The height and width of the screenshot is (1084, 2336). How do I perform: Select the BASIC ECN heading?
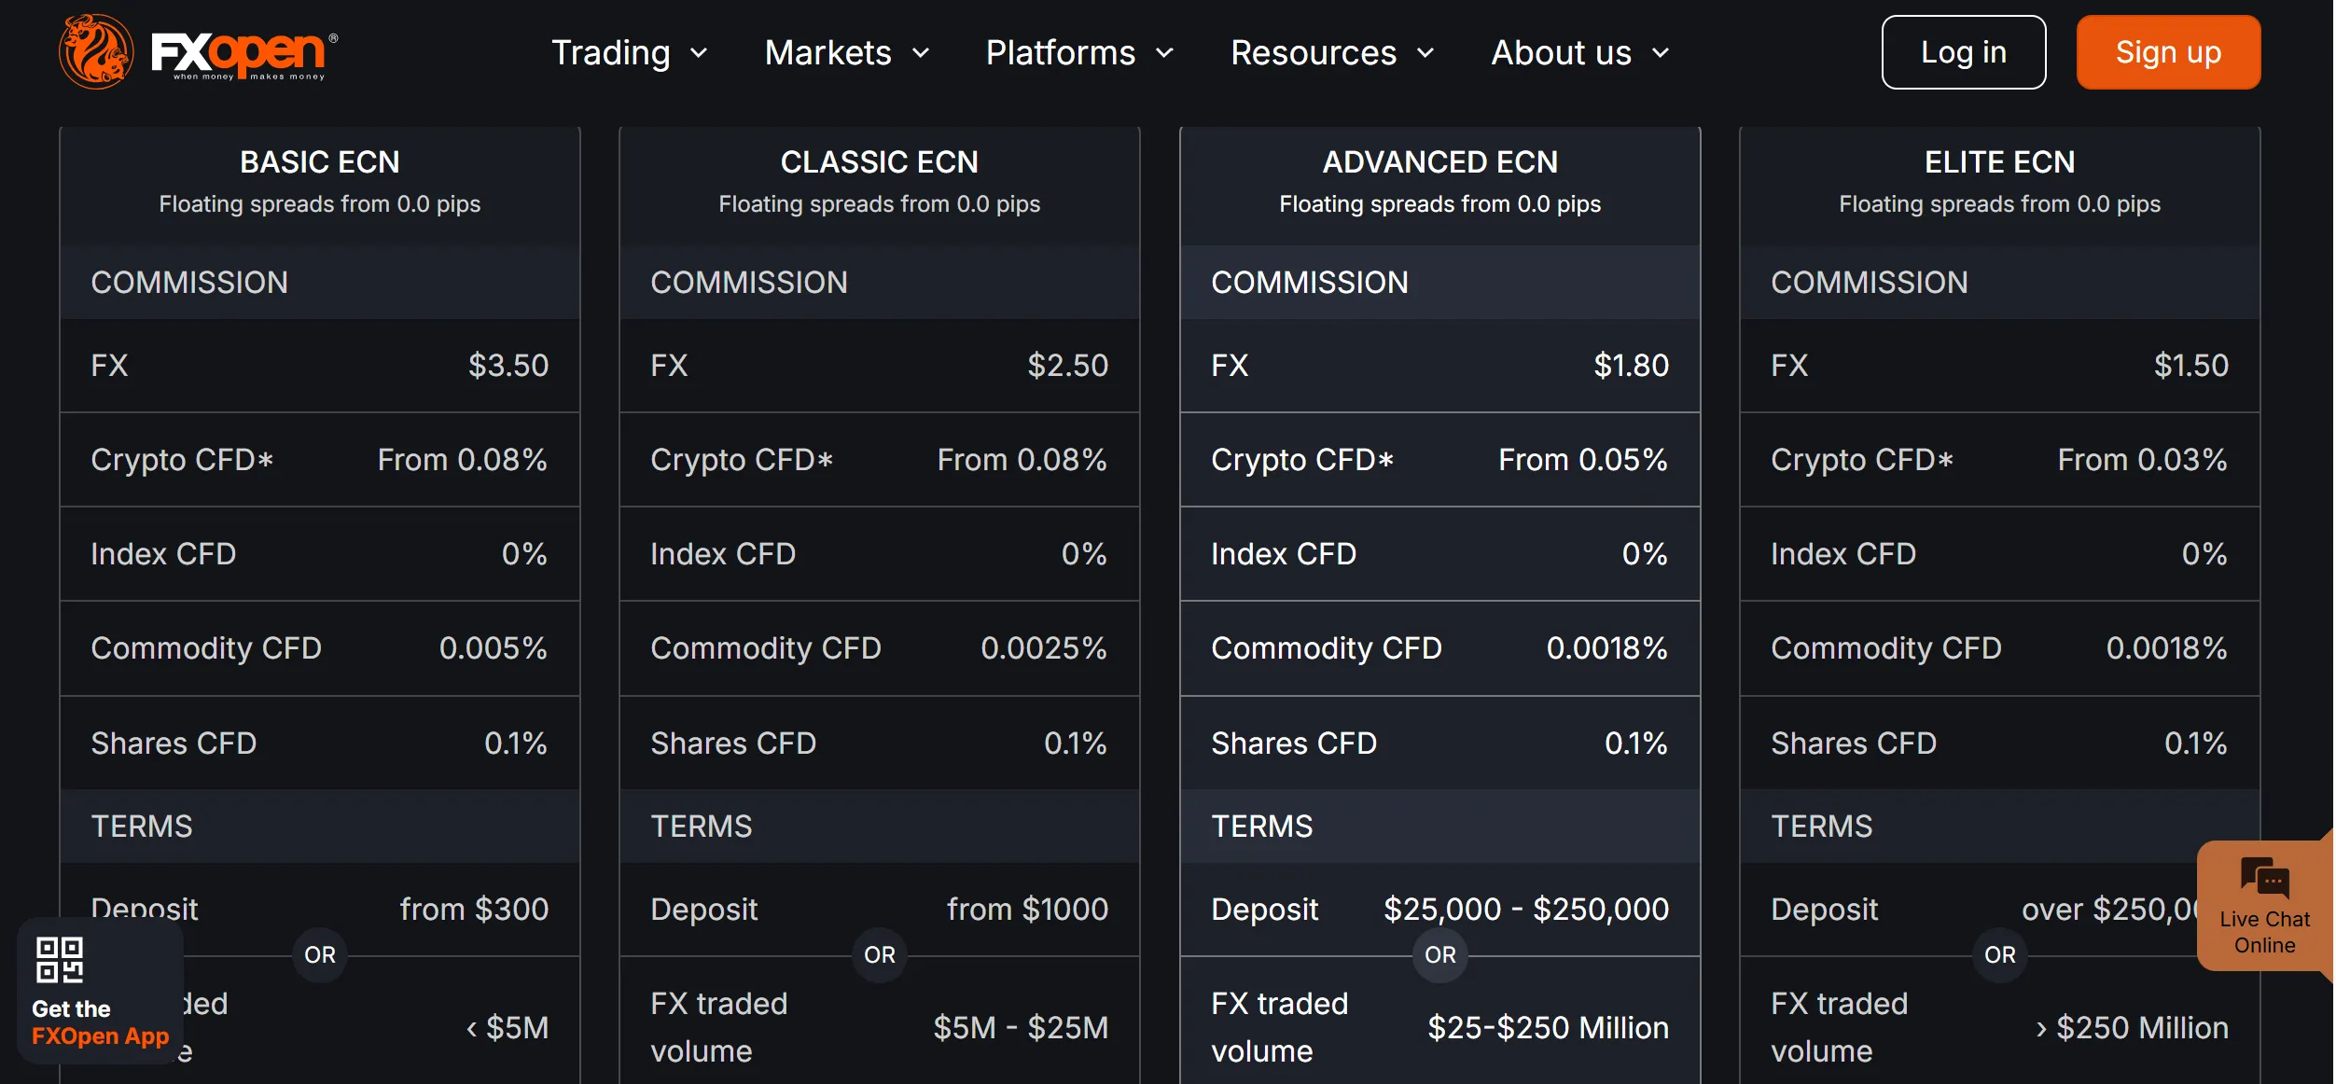pyautogui.click(x=320, y=162)
